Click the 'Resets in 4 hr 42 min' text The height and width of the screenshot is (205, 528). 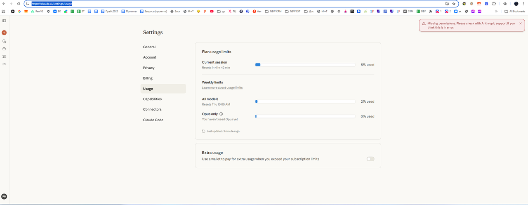tap(216, 68)
